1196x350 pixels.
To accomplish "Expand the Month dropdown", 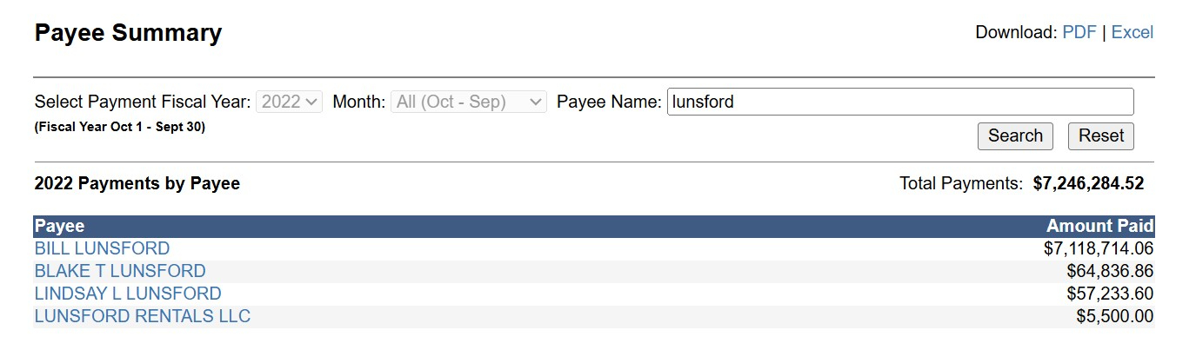I will [469, 102].
